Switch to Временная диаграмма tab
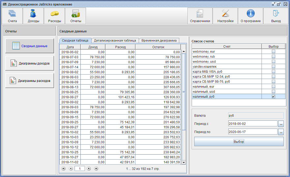290x177 pixels. 159,40
